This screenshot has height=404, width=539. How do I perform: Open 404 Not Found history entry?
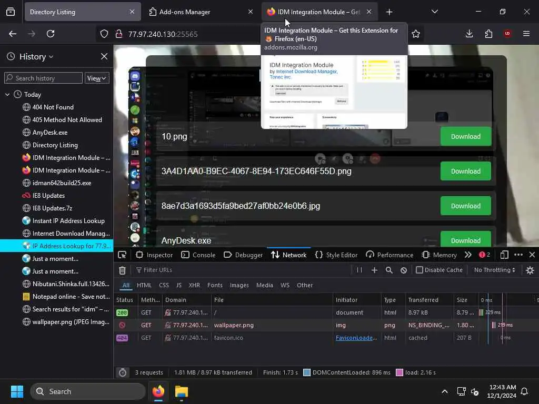pyautogui.click(x=53, y=107)
